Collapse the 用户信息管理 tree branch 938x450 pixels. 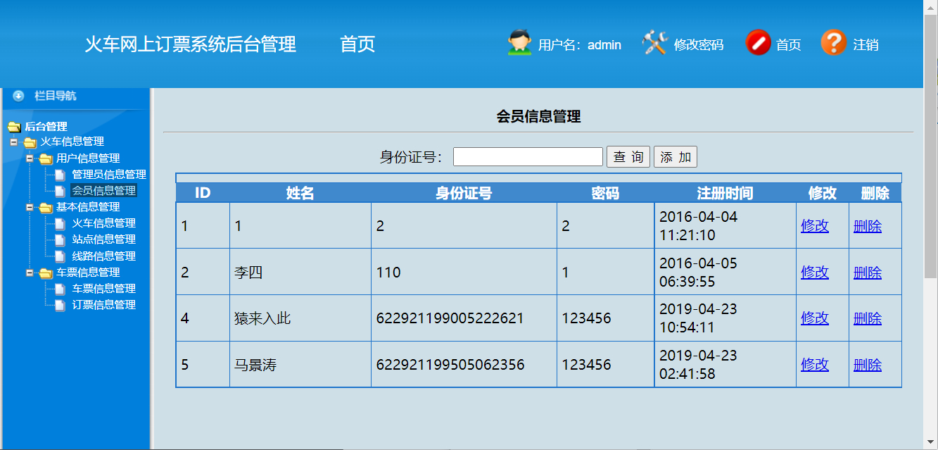(29, 158)
